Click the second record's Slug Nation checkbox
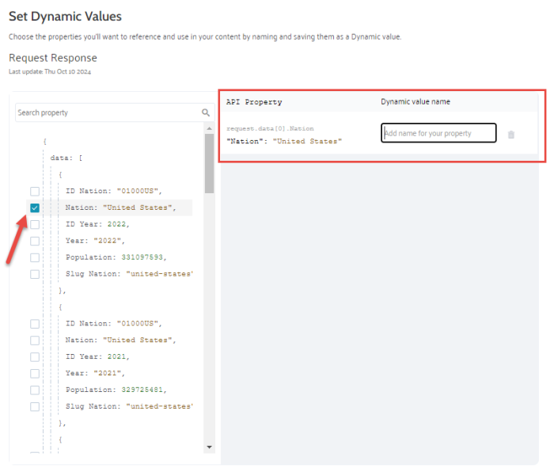Viewport: 554px width, 472px height. (35, 406)
